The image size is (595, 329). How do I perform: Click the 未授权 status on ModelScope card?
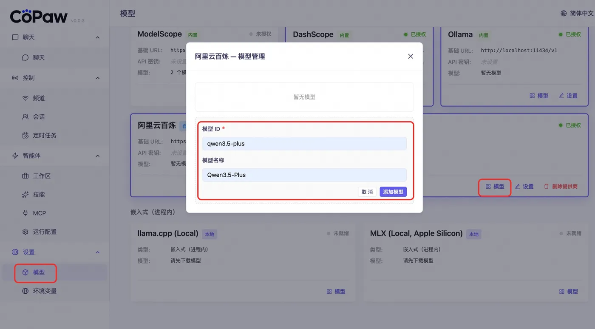click(260, 34)
